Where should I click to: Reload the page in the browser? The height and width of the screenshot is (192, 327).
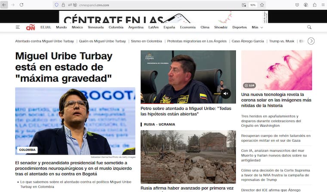(x=22, y=5)
